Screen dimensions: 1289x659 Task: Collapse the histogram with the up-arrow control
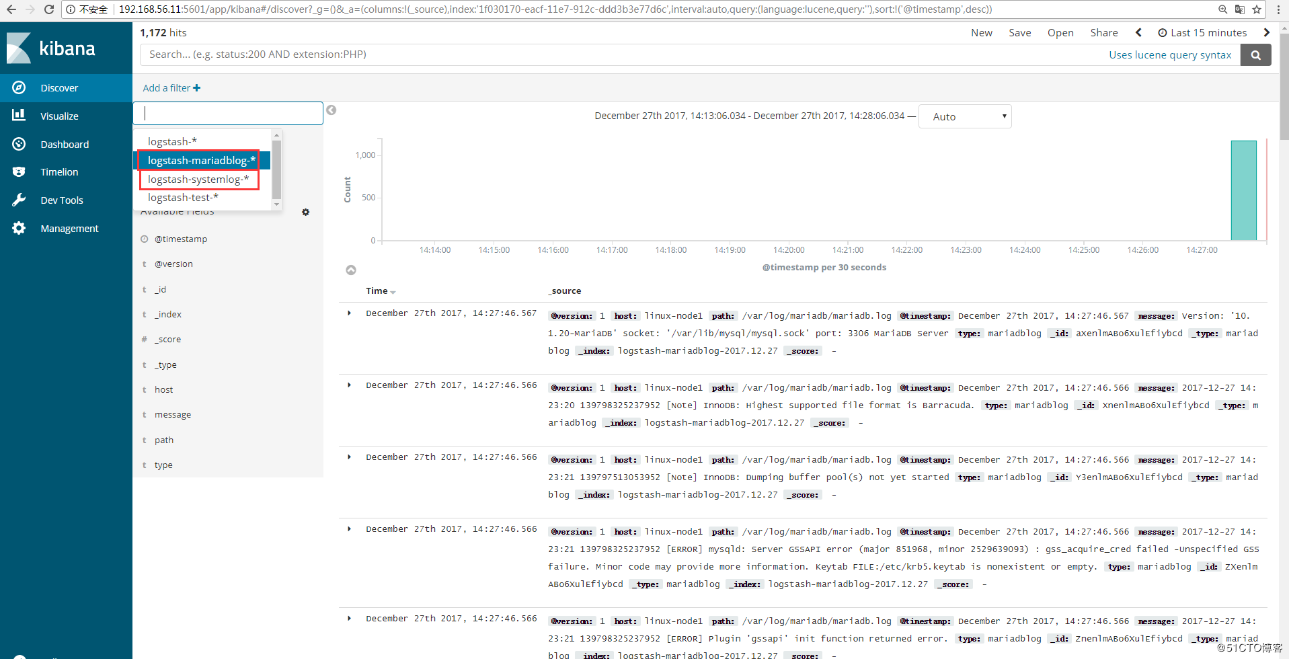click(x=351, y=270)
